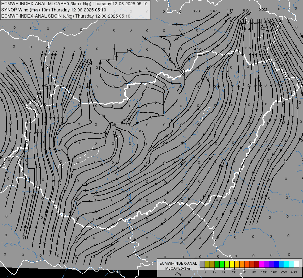Click the map value 0.002
The image size is (303, 278).
pyautogui.click(x=263, y=10)
